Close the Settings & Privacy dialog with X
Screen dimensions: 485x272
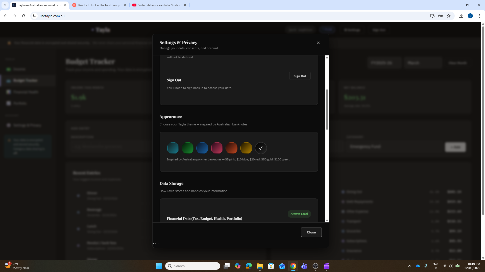[x=318, y=43]
